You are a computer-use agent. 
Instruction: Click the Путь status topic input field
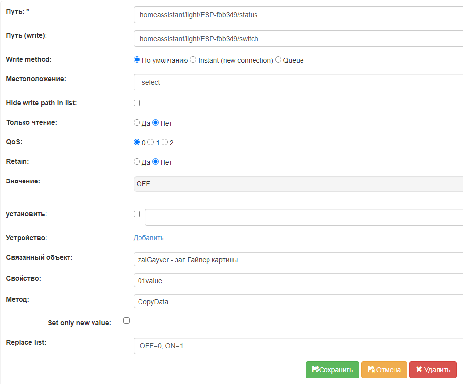point(294,15)
